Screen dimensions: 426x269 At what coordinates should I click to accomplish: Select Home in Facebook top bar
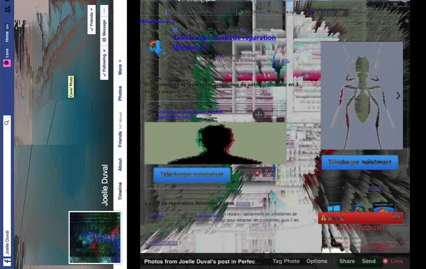coord(7,36)
